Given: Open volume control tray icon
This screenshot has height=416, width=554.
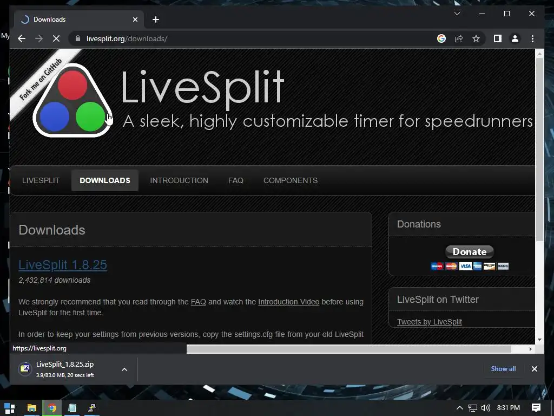Looking at the screenshot, I should click(486, 408).
